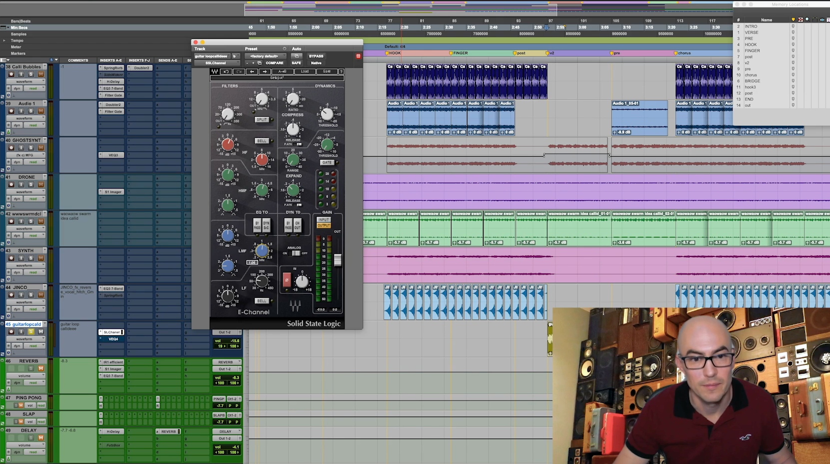Click the LMF frequency blue knob
This screenshot has height=464, width=830.
(262, 250)
